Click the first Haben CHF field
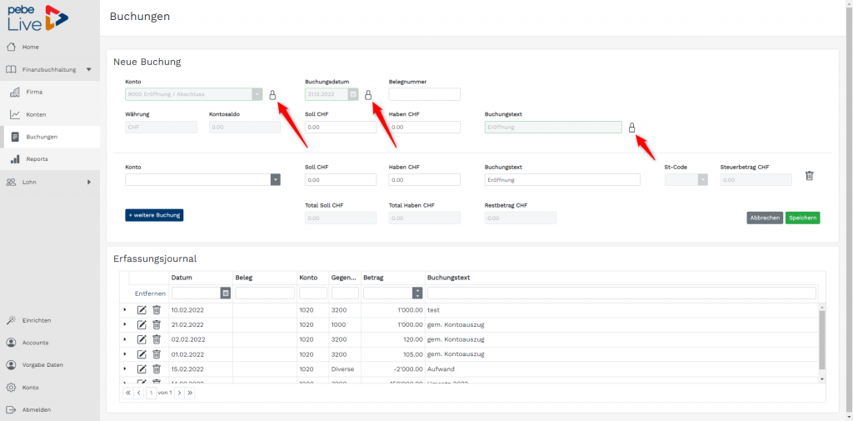 pyautogui.click(x=424, y=127)
